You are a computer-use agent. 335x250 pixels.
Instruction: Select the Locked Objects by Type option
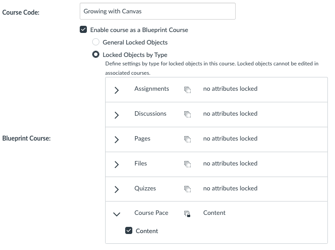pyautogui.click(x=96, y=55)
